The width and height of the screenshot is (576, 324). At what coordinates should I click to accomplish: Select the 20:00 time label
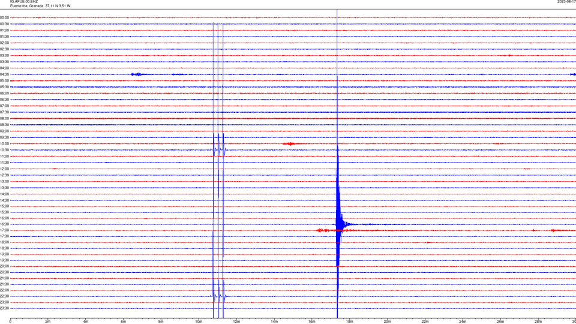pos(4,266)
